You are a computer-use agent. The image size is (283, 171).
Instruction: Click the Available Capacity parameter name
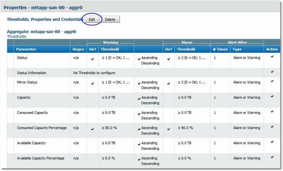[x=31, y=143]
